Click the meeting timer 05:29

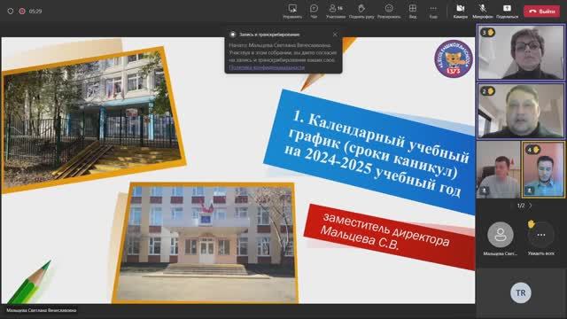(35, 12)
